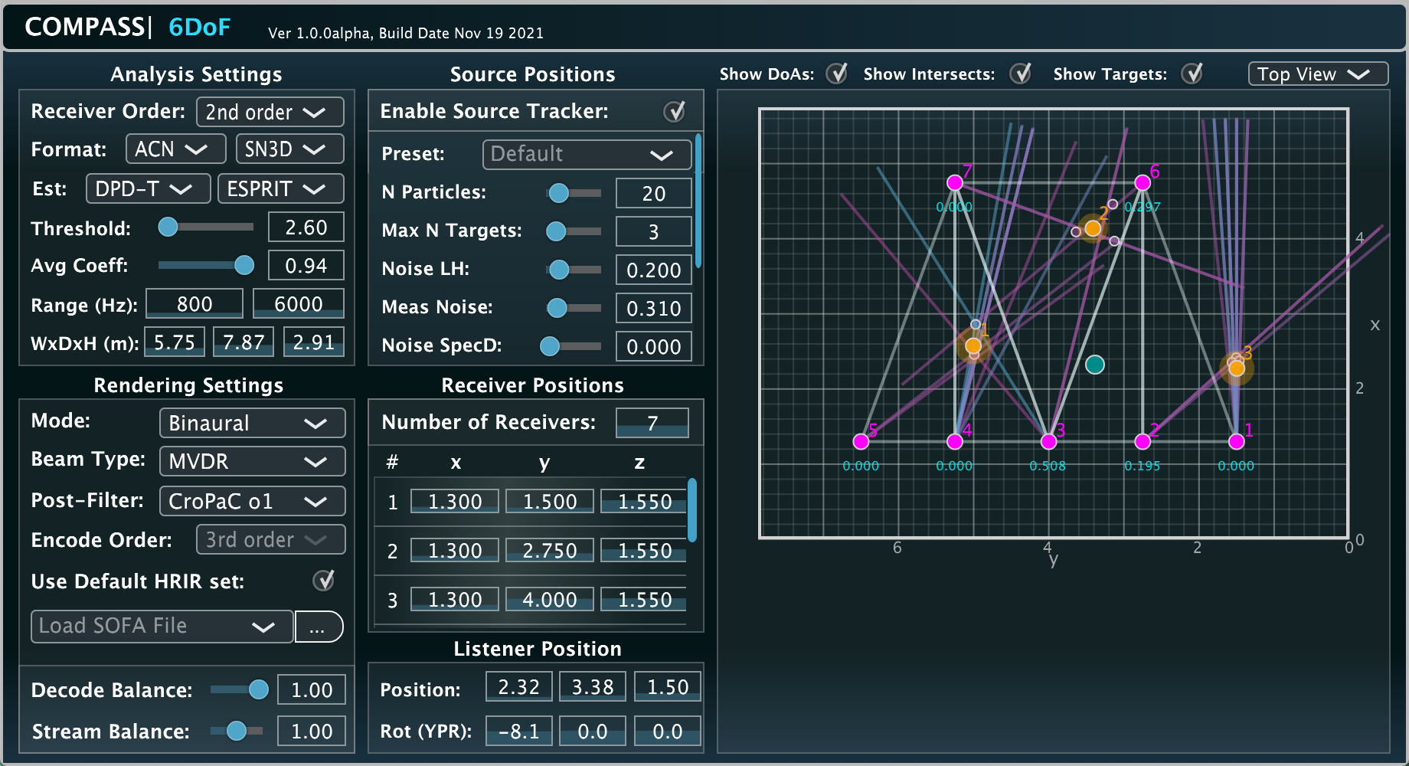Click receiver marker 1 in the plot
The width and height of the screenshot is (1409, 766).
tap(1236, 441)
